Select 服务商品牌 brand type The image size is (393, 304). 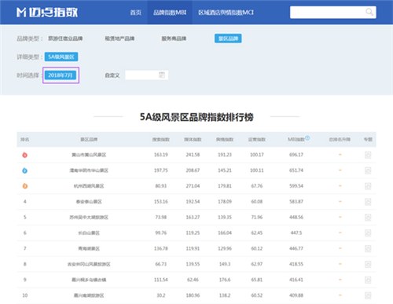coord(174,38)
